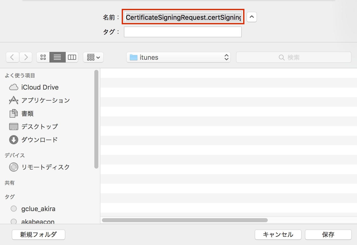Open the item arrangement dropdown

coord(93,57)
